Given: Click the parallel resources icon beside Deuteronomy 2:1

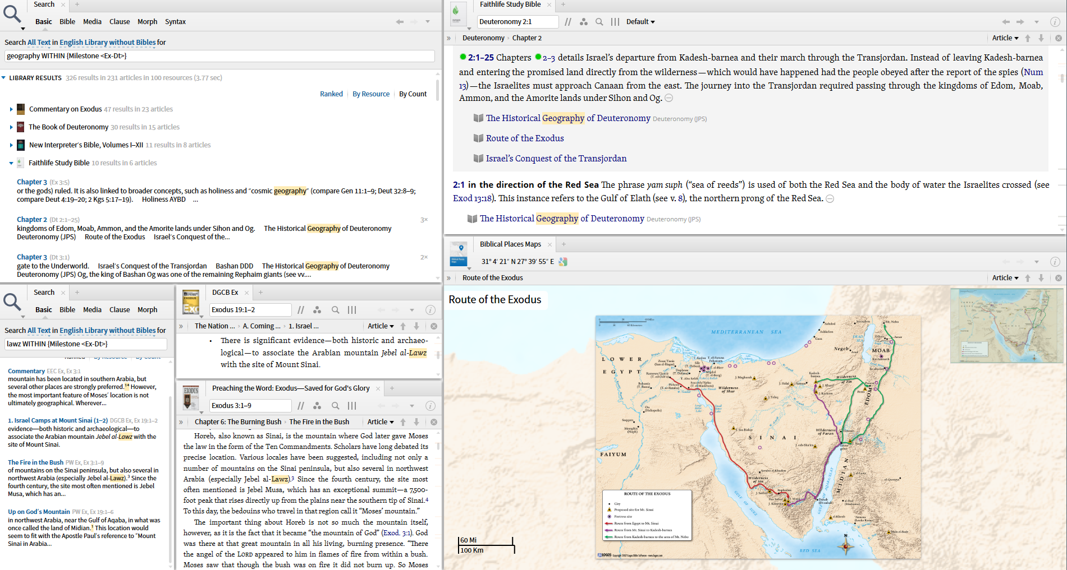Looking at the screenshot, I should pyautogui.click(x=568, y=22).
